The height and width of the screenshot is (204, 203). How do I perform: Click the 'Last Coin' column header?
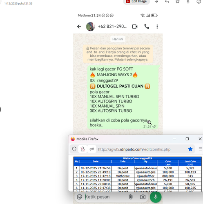pyautogui.click(x=190, y=162)
